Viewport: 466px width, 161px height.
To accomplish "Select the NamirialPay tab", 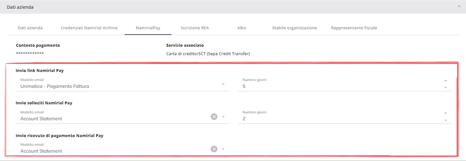I will click(148, 28).
